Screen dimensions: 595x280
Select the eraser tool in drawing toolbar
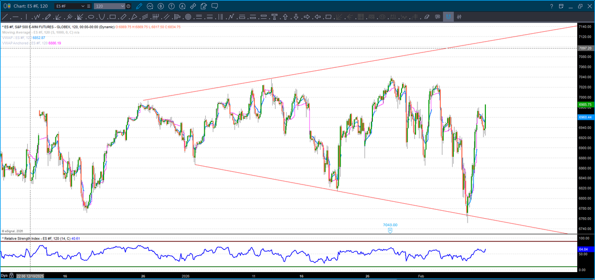pyautogui.click(x=427, y=17)
